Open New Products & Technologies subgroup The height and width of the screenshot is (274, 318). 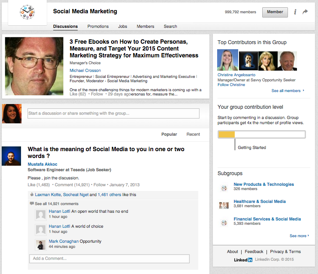(x=263, y=185)
